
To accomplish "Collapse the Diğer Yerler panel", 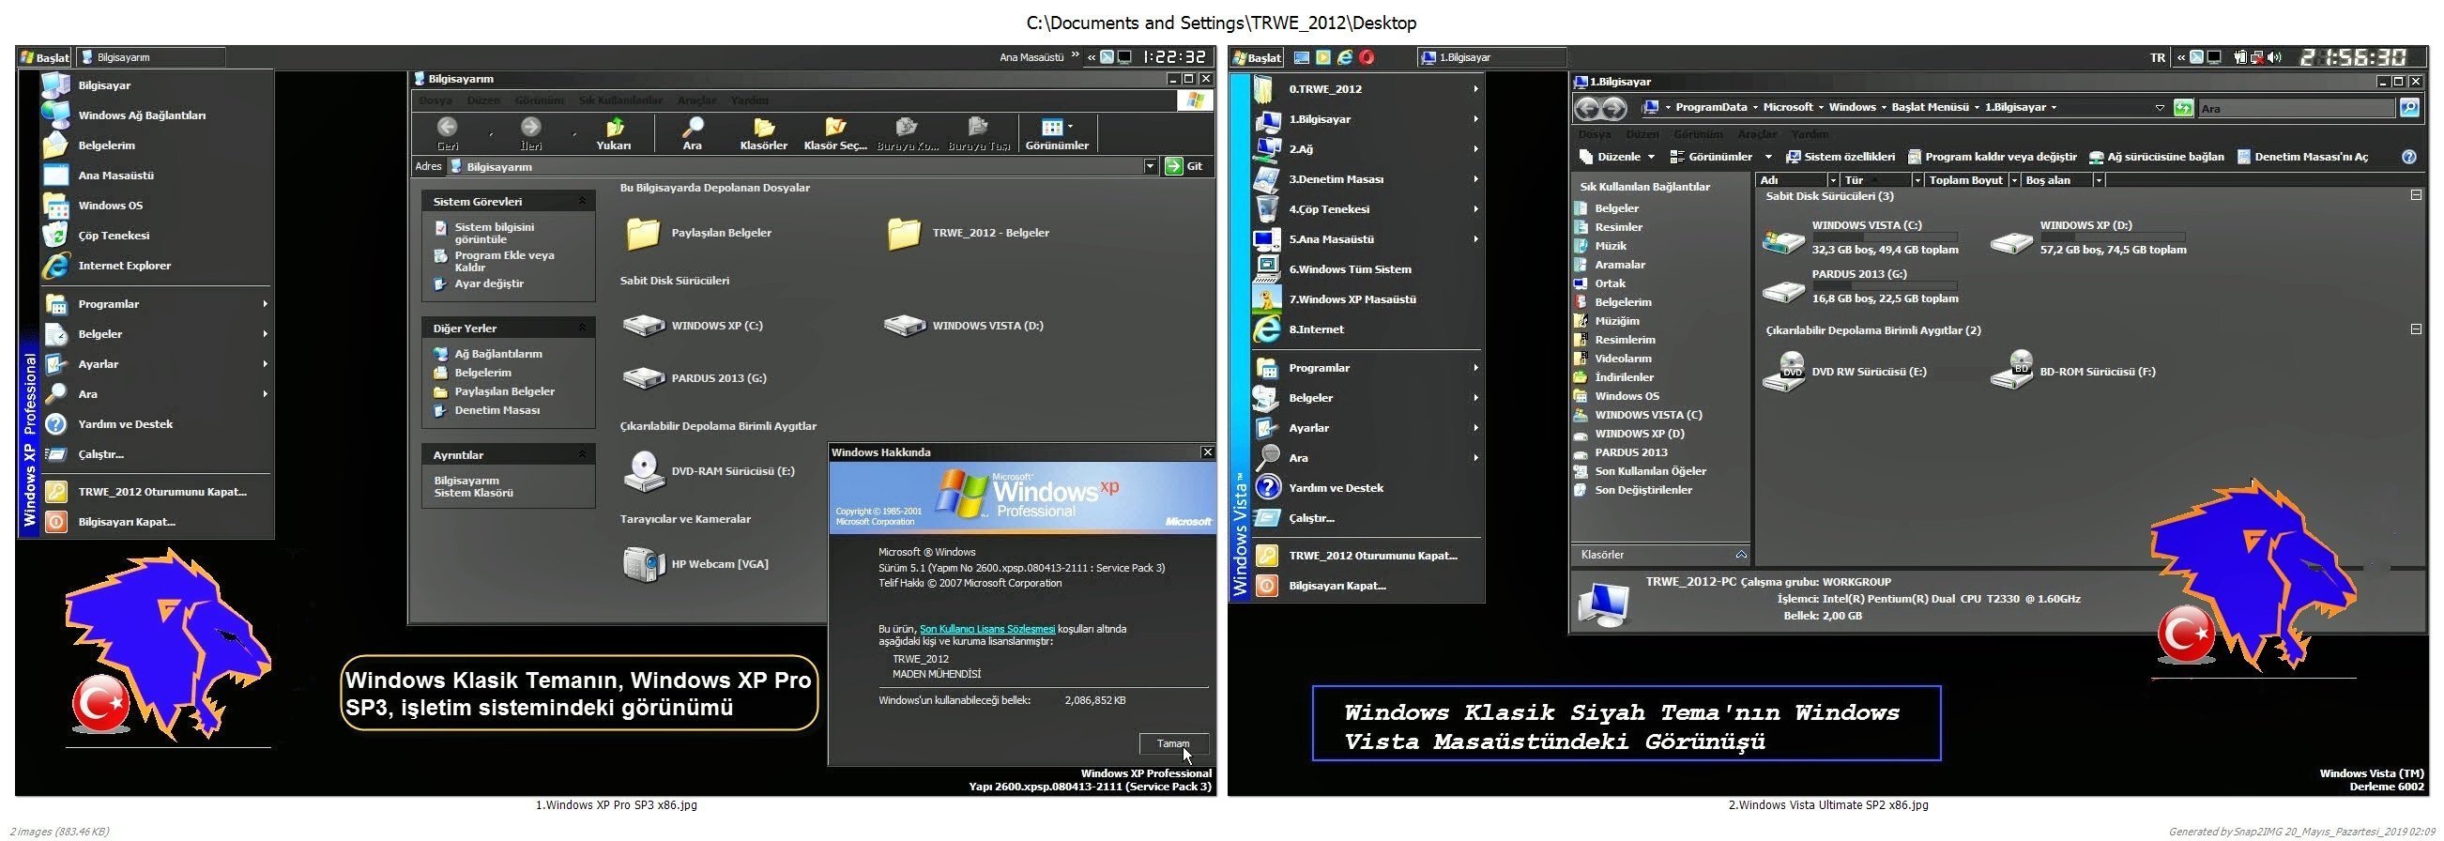I will [582, 328].
